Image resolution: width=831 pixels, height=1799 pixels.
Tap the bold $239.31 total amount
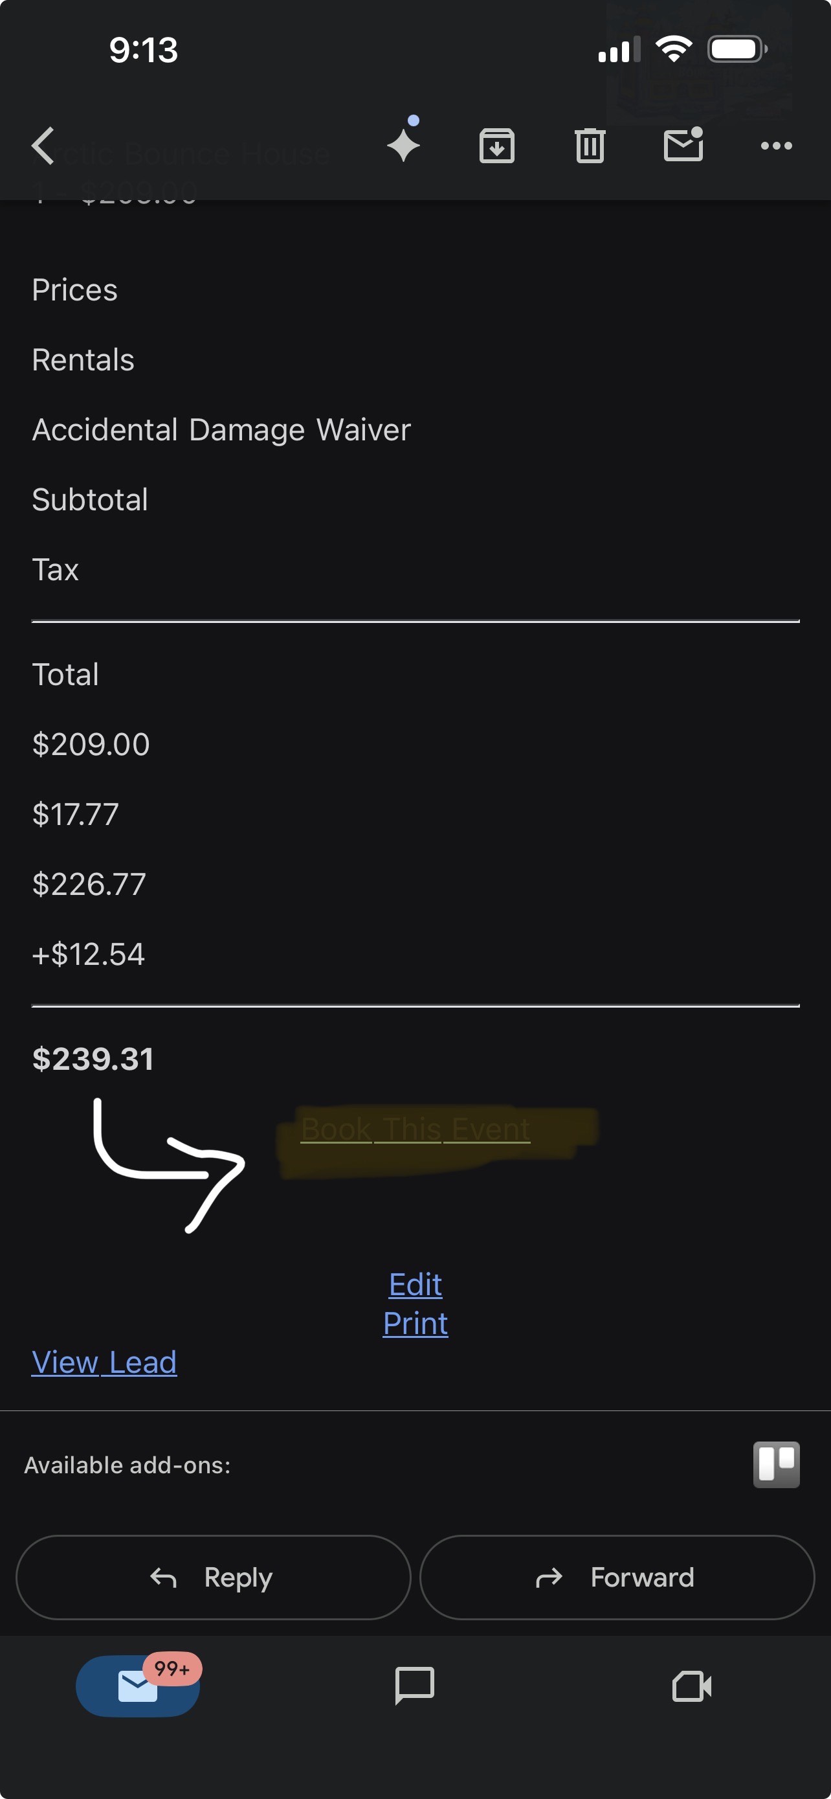point(93,1059)
